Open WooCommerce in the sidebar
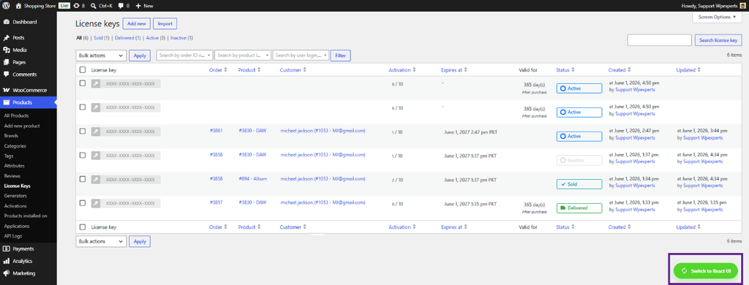Screen dimensions: 749x285 point(29,90)
